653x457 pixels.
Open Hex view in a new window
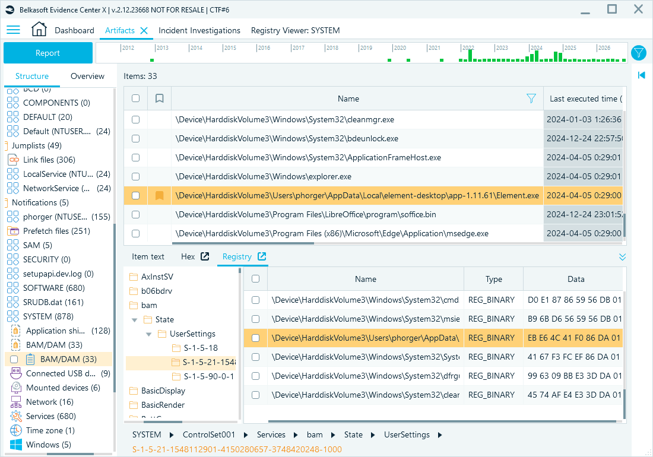coord(205,256)
